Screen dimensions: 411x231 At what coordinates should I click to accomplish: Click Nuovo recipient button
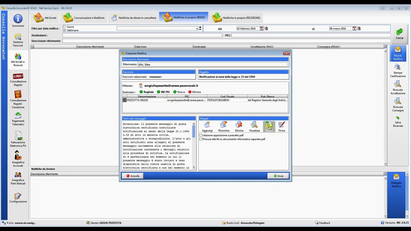point(179,92)
